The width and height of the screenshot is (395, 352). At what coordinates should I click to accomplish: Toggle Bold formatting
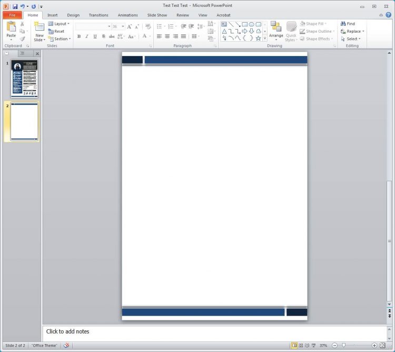(79, 36)
